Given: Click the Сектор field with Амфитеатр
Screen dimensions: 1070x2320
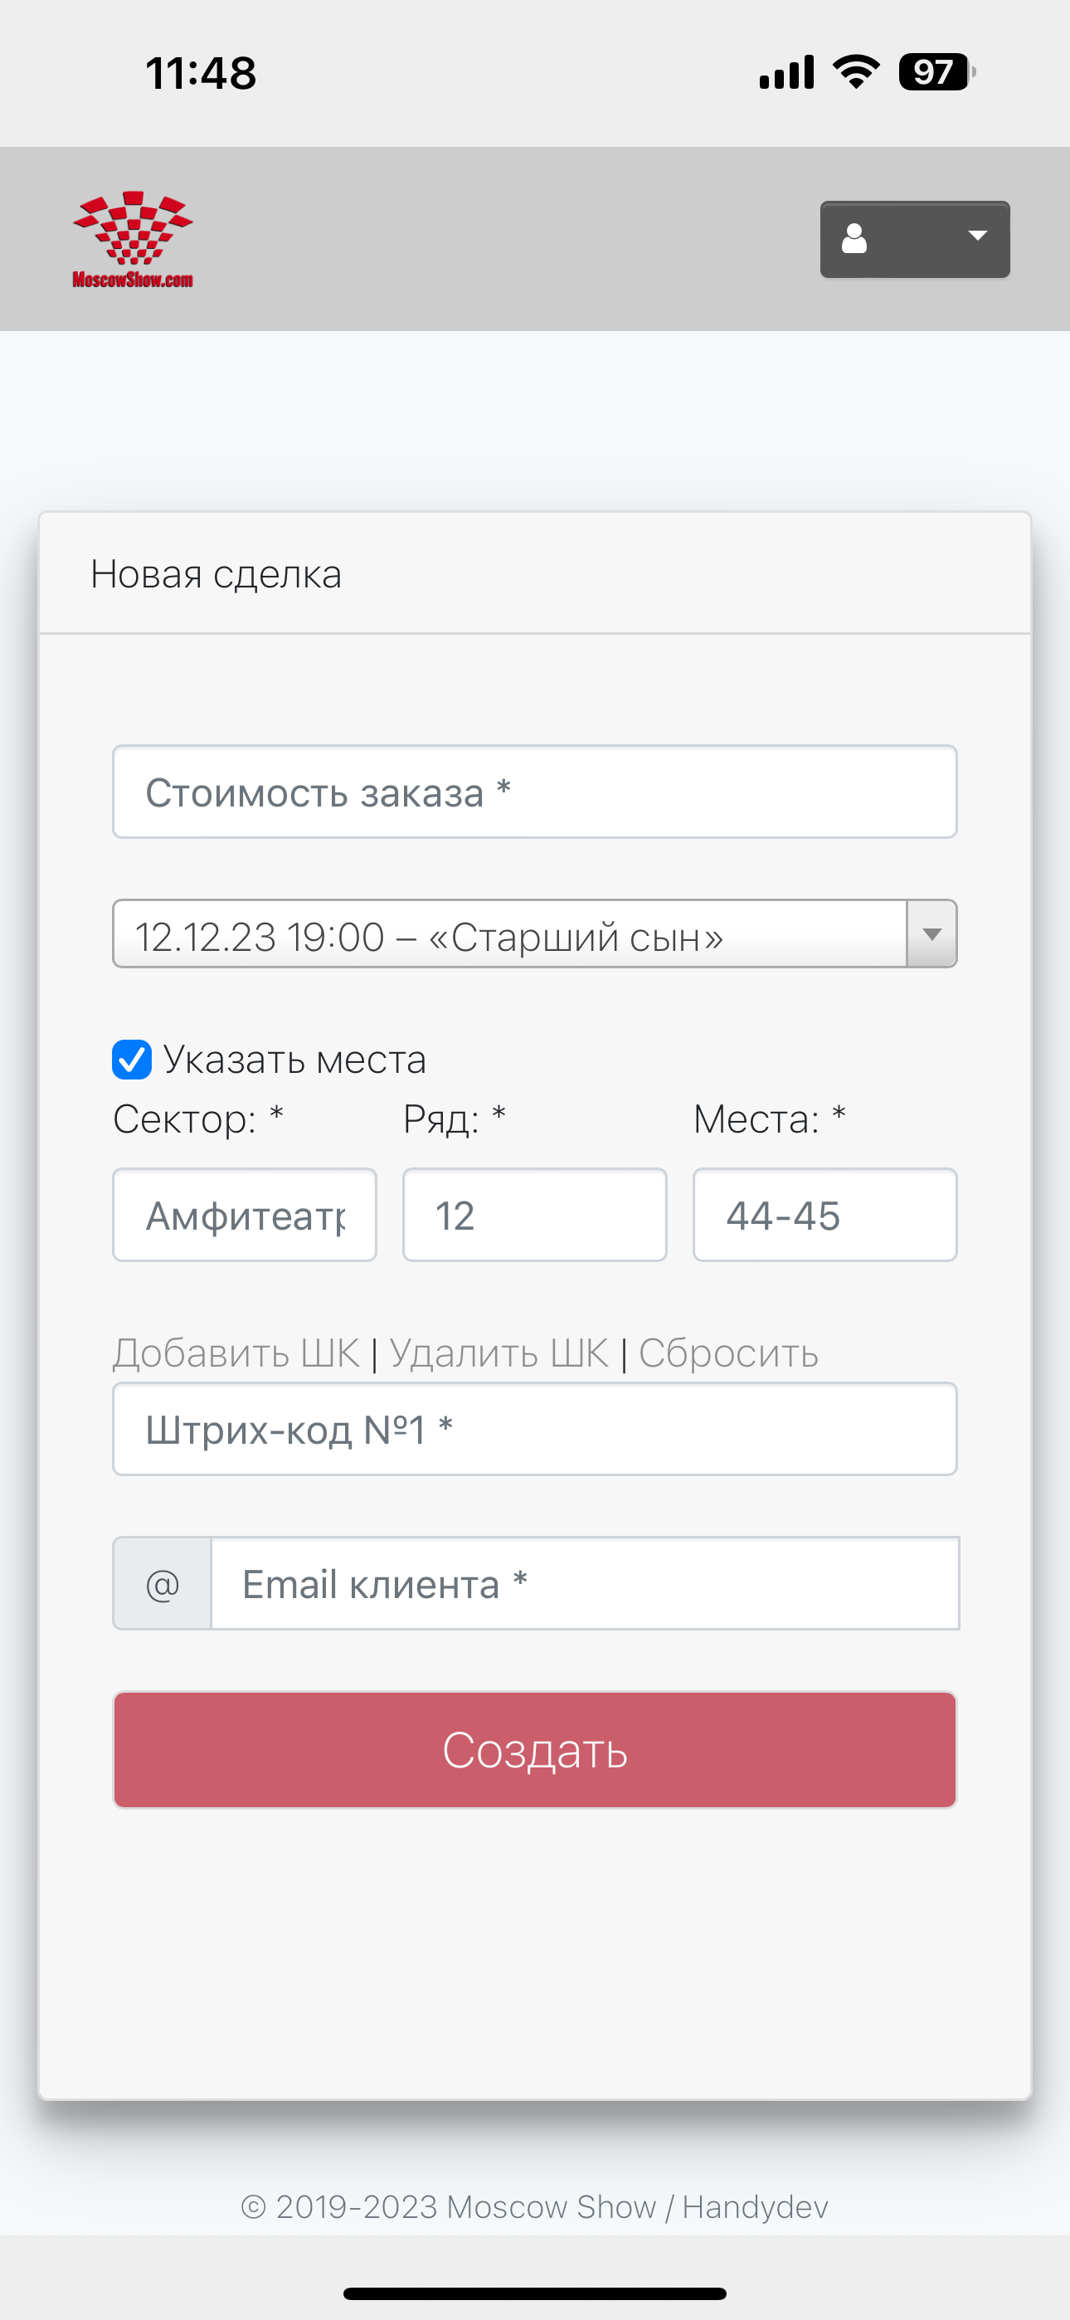Looking at the screenshot, I should [244, 1215].
